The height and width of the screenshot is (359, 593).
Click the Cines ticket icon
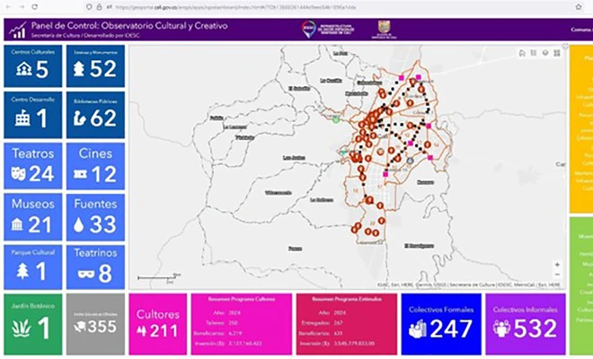pos(80,174)
